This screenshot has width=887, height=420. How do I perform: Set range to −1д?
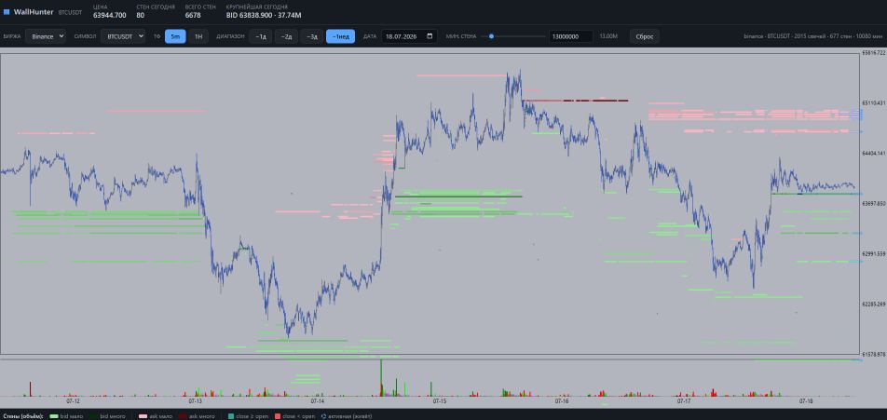pyautogui.click(x=260, y=36)
